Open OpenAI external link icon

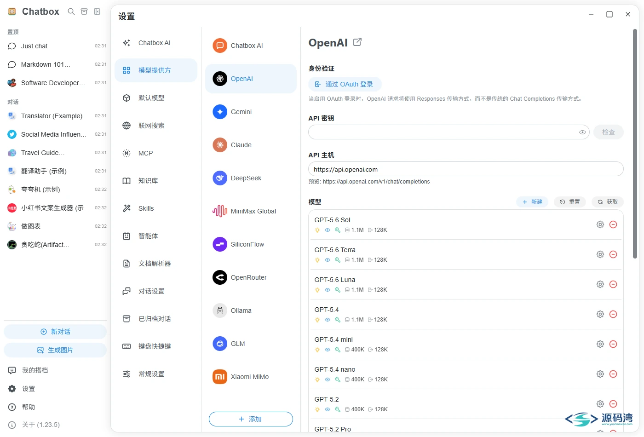click(x=357, y=42)
